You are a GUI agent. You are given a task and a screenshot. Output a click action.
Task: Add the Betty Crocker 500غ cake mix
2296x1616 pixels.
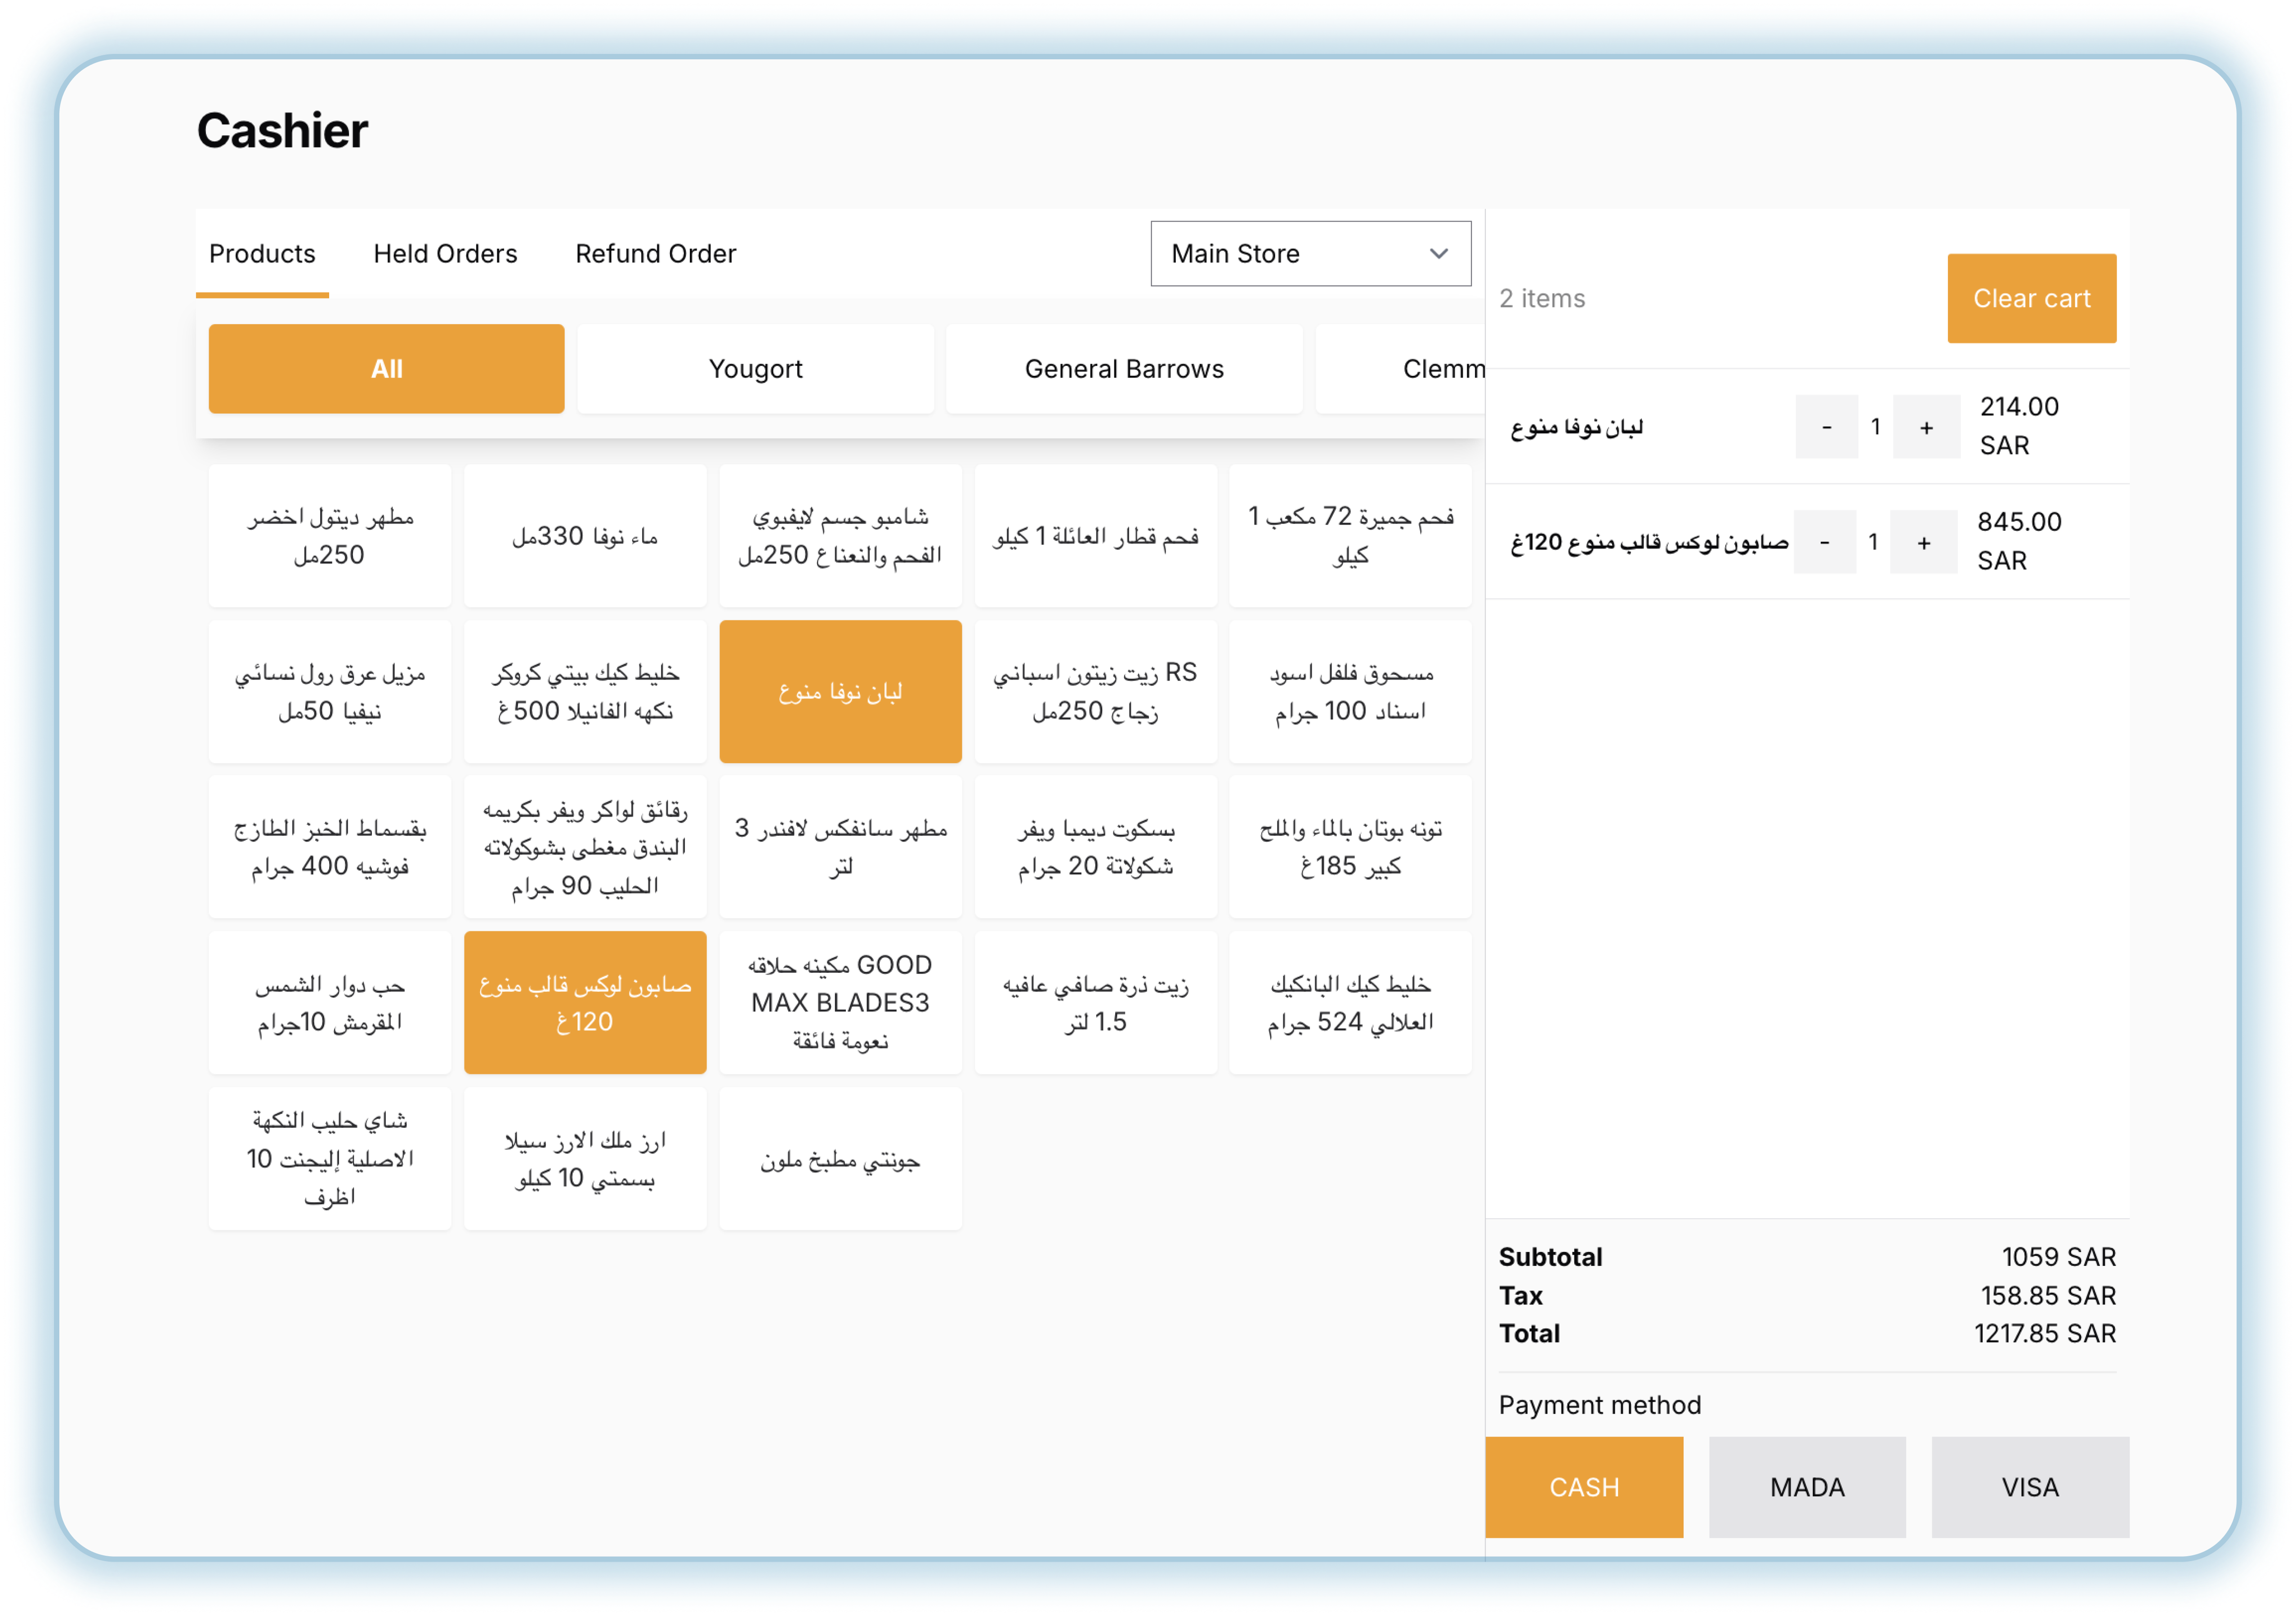[x=585, y=691]
